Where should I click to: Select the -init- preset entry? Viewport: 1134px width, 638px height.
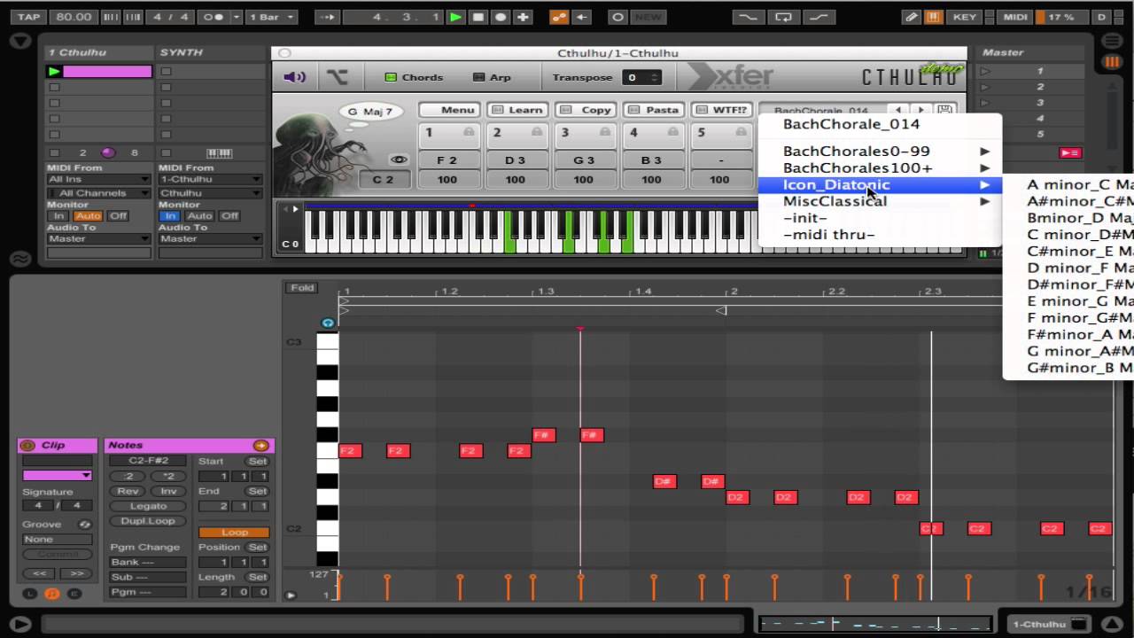click(880, 218)
